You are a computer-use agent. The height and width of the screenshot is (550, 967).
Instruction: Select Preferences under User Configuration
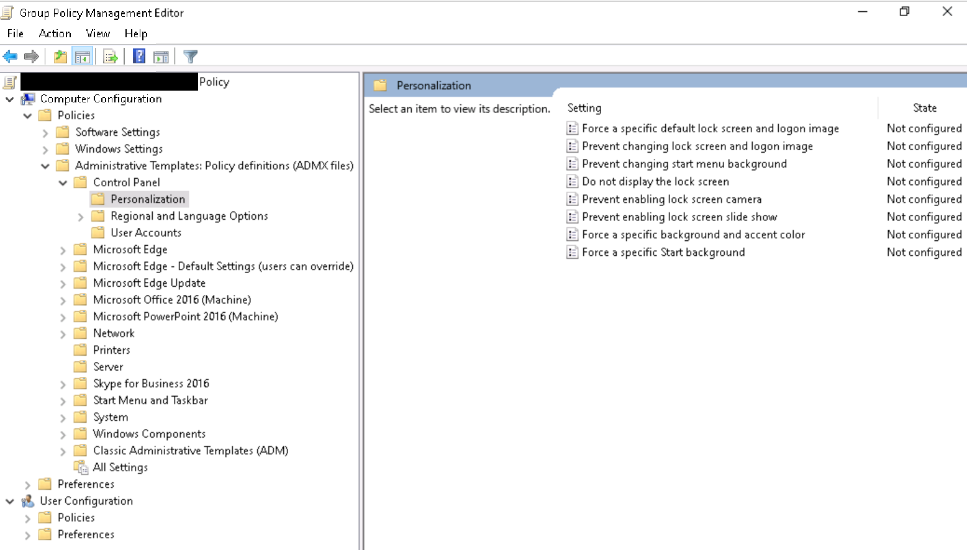(86, 534)
